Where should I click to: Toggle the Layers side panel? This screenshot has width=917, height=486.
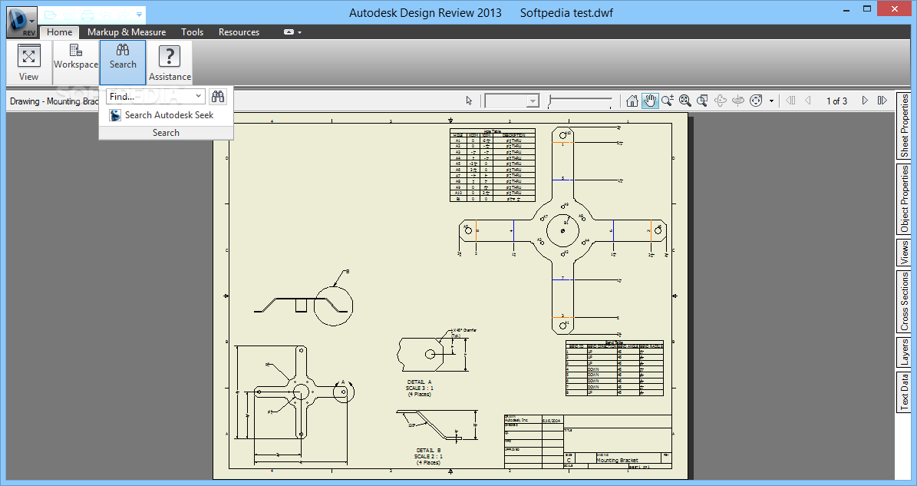click(x=904, y=352)
